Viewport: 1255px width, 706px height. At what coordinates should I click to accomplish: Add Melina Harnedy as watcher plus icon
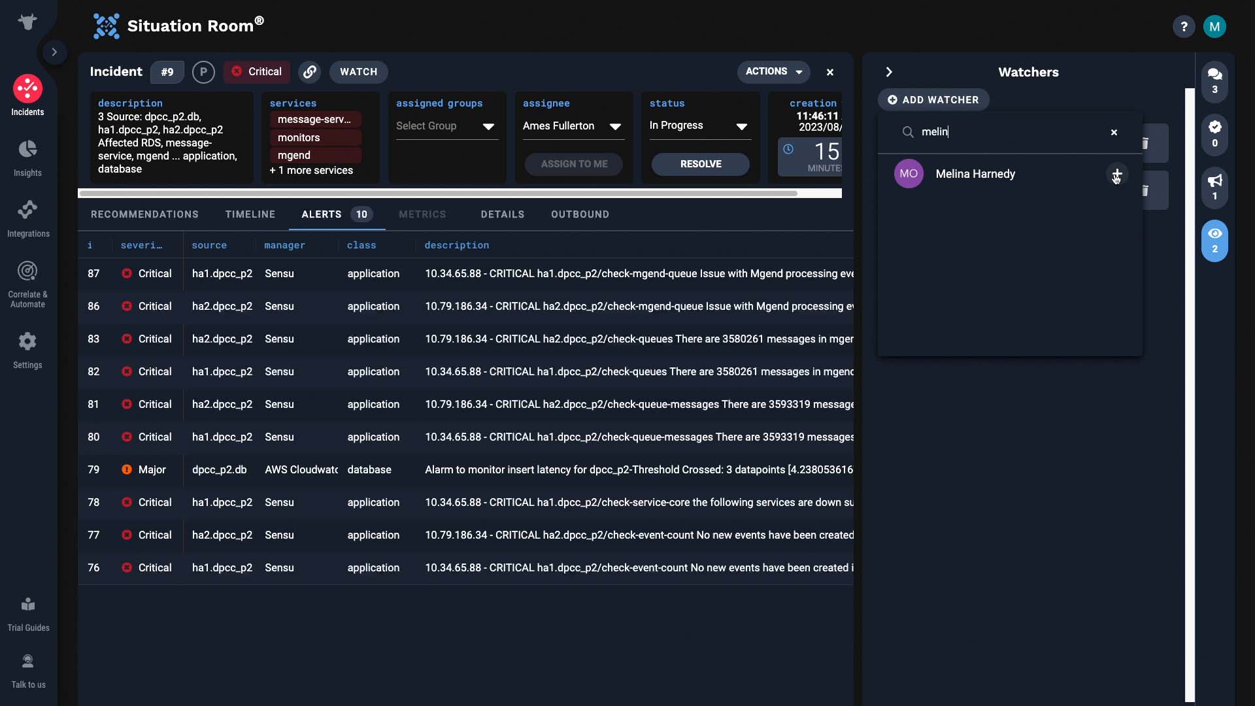1117,174
